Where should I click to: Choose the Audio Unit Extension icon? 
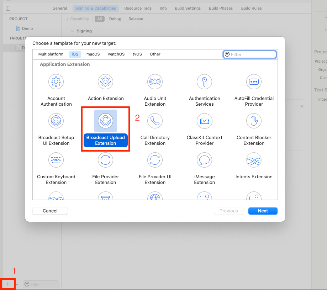tap(155, 81)
